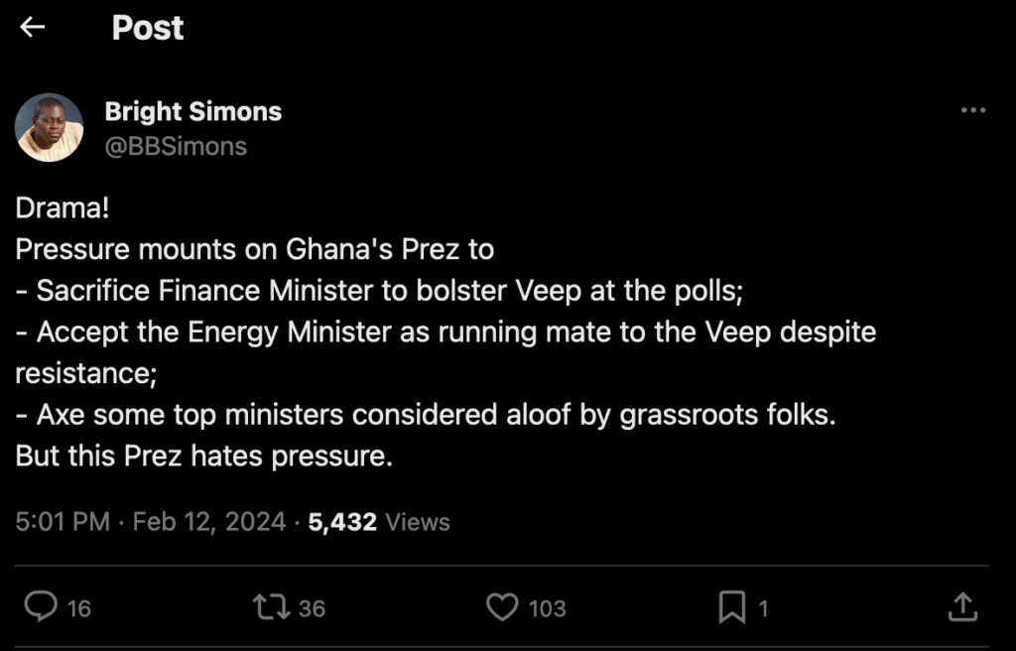Like the post with the heart icon
Screen dimensions: 1016x651
pyautogui.click(x=502, y=605)
